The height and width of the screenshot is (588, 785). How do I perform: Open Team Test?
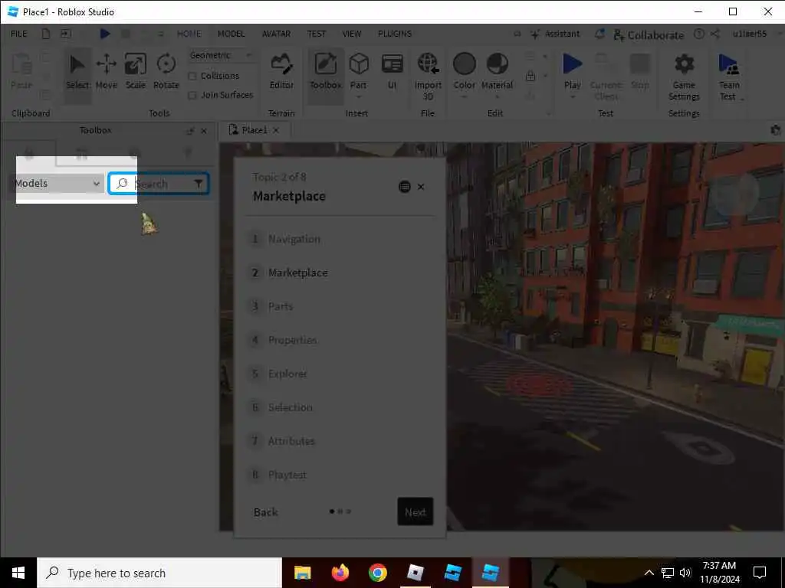729,77
